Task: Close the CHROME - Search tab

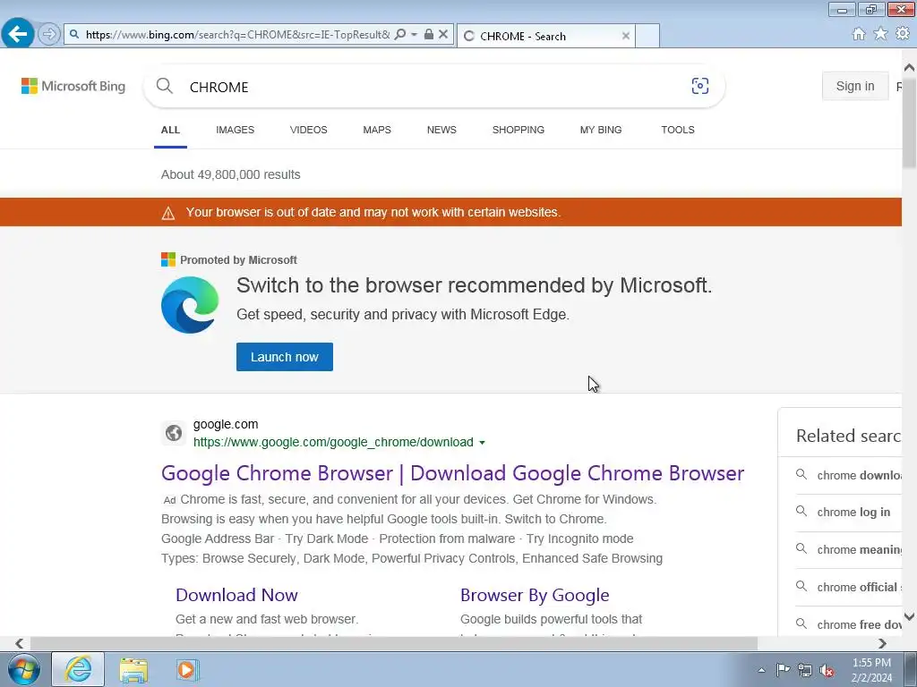Action: (x=626, y=36)
